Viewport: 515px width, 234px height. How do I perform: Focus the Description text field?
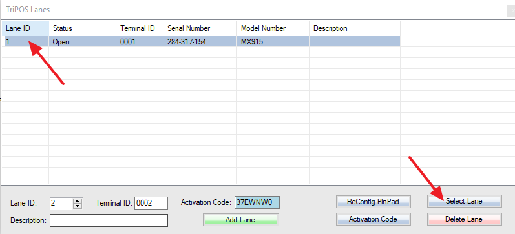coord(109,220)
